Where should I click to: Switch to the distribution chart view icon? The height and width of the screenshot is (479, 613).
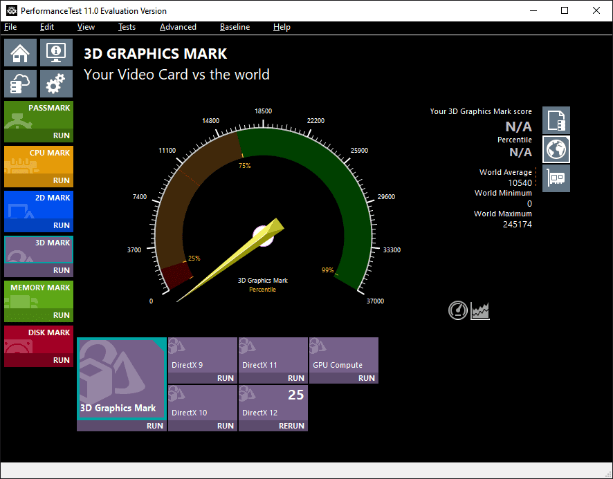tap(480, 310)
